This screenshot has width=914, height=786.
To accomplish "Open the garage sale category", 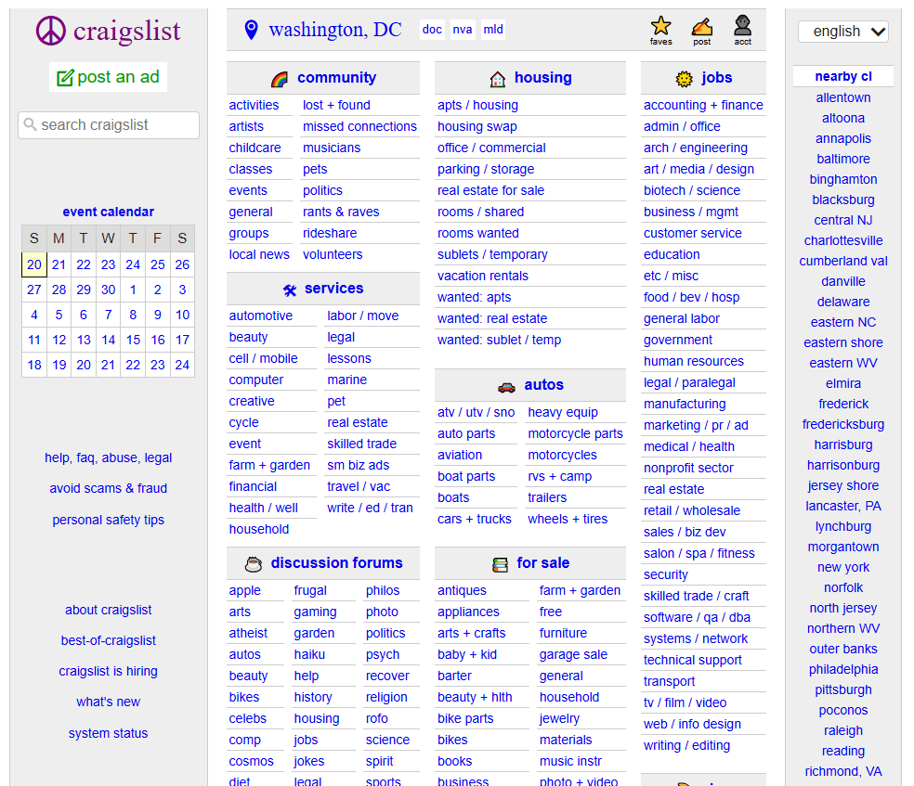I will point(573,654).
